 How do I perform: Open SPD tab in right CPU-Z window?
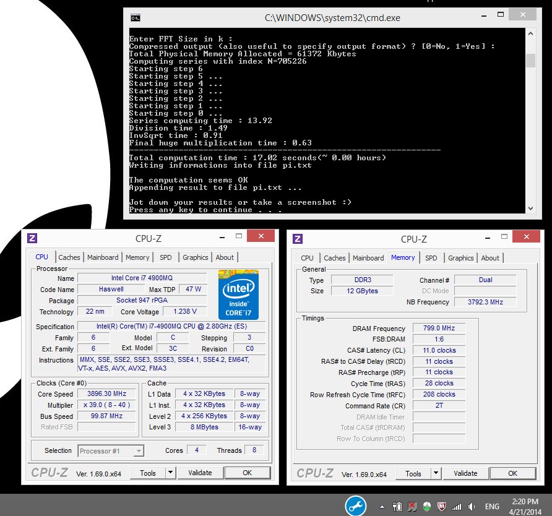[431, 258]
